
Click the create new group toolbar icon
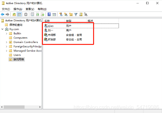(66, 14)
